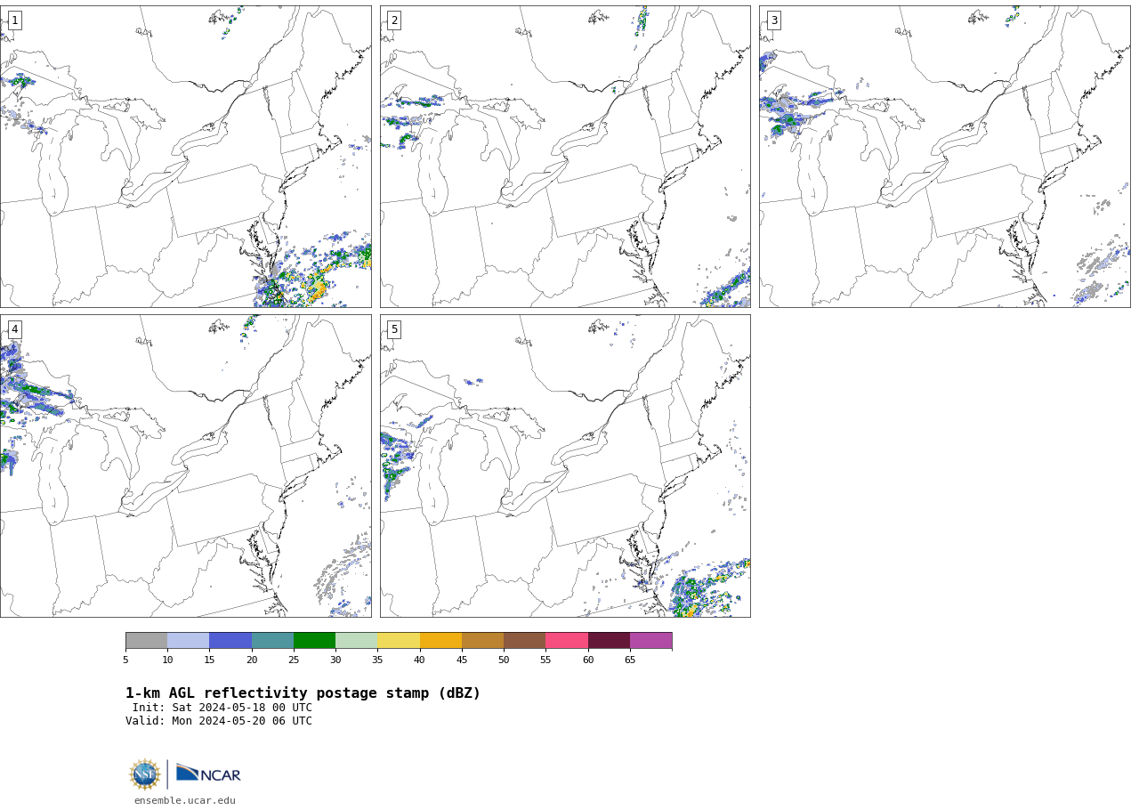Click the NSF logo icon

145,774
